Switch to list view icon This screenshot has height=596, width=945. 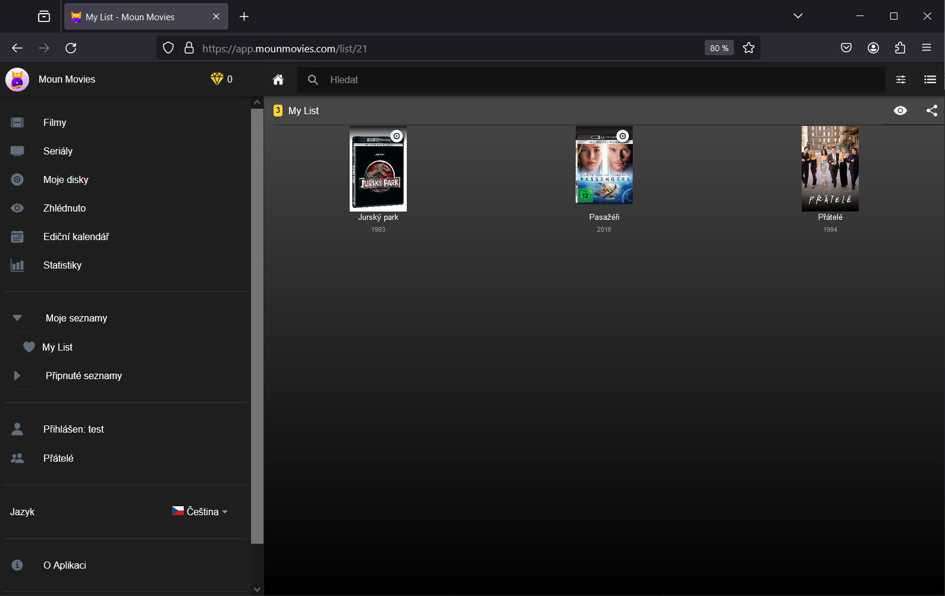[930, 80]
